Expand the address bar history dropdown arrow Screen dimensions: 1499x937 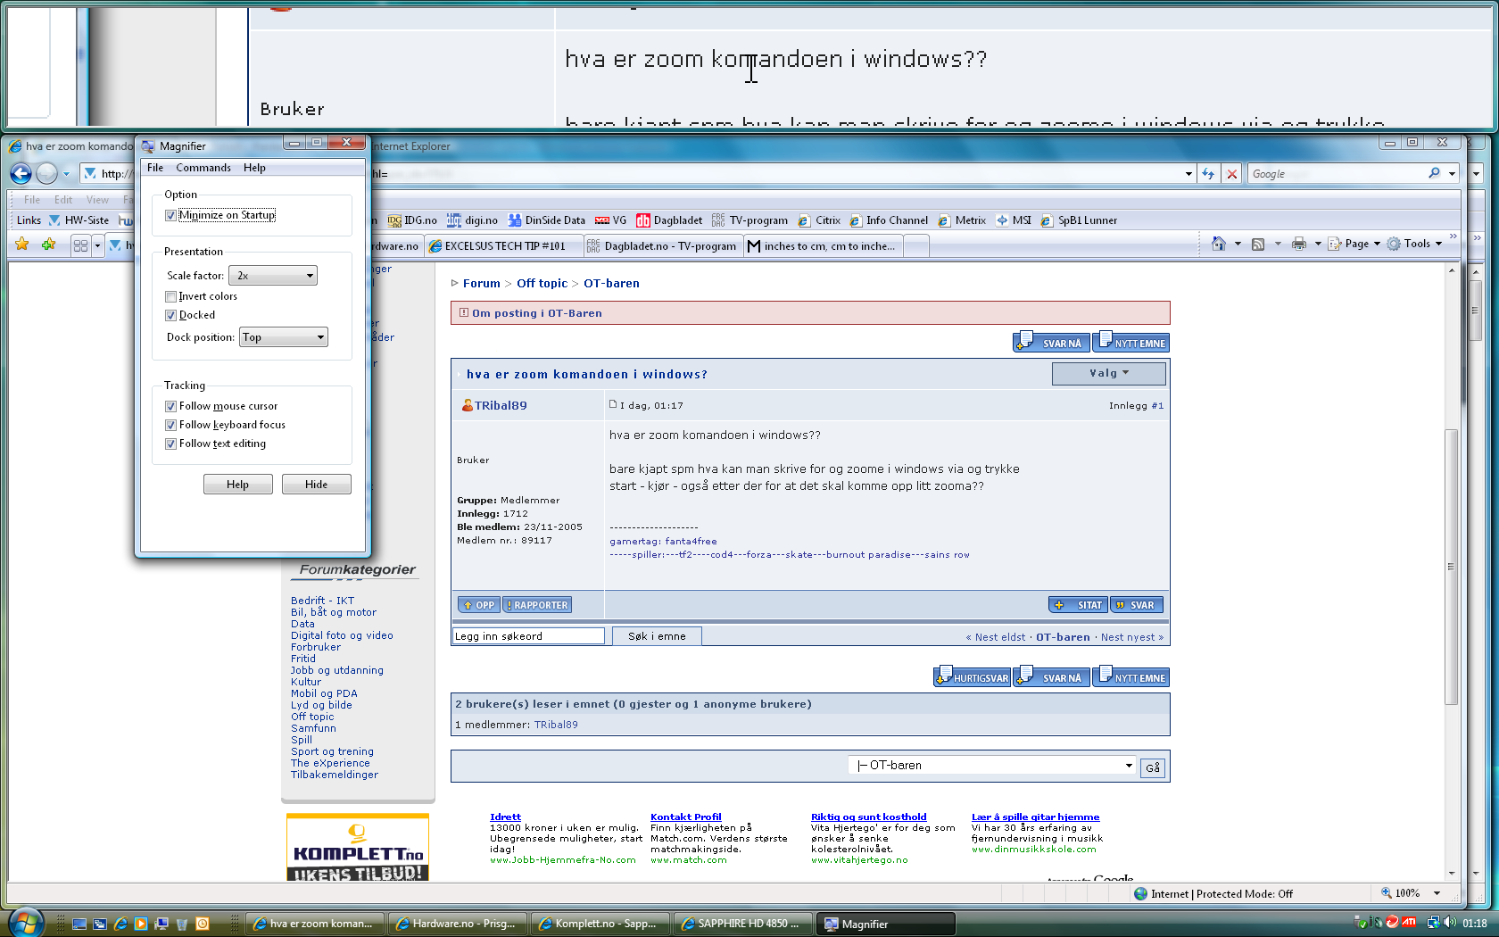click(1188, 174)
